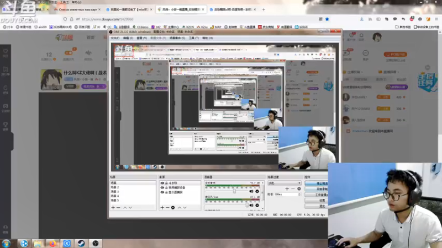Add a new source with the plus icon
442x248 pixels.
pyautogui.click(x=162, y=208)
